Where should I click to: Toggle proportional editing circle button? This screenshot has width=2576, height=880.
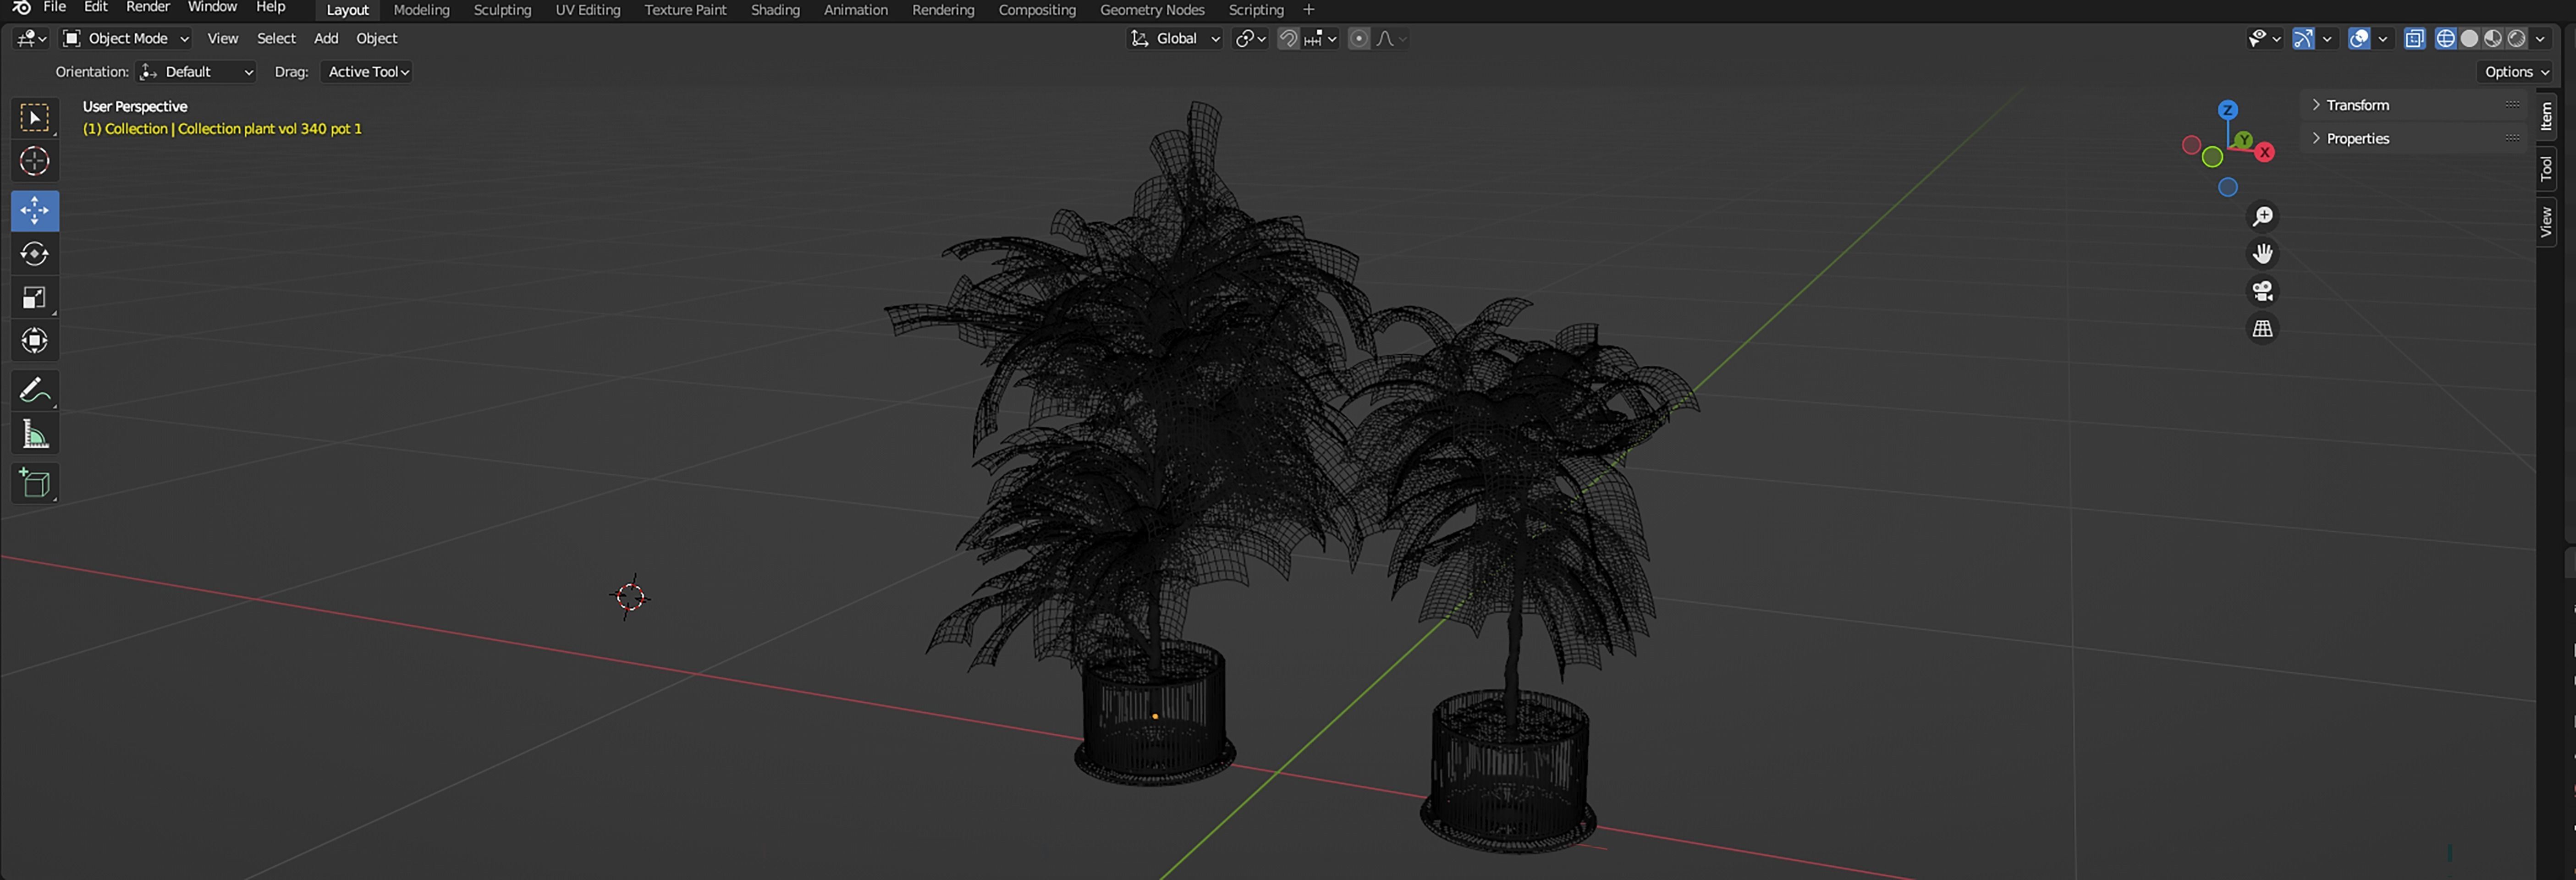1358,38
